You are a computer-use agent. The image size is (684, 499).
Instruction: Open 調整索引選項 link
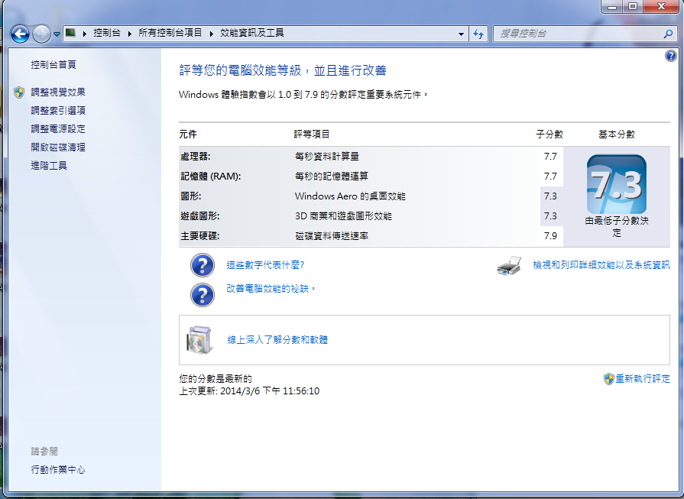[58, 110]
